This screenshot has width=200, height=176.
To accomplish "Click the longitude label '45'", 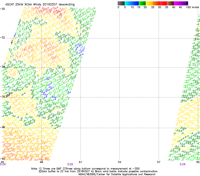I will [2, 162].
